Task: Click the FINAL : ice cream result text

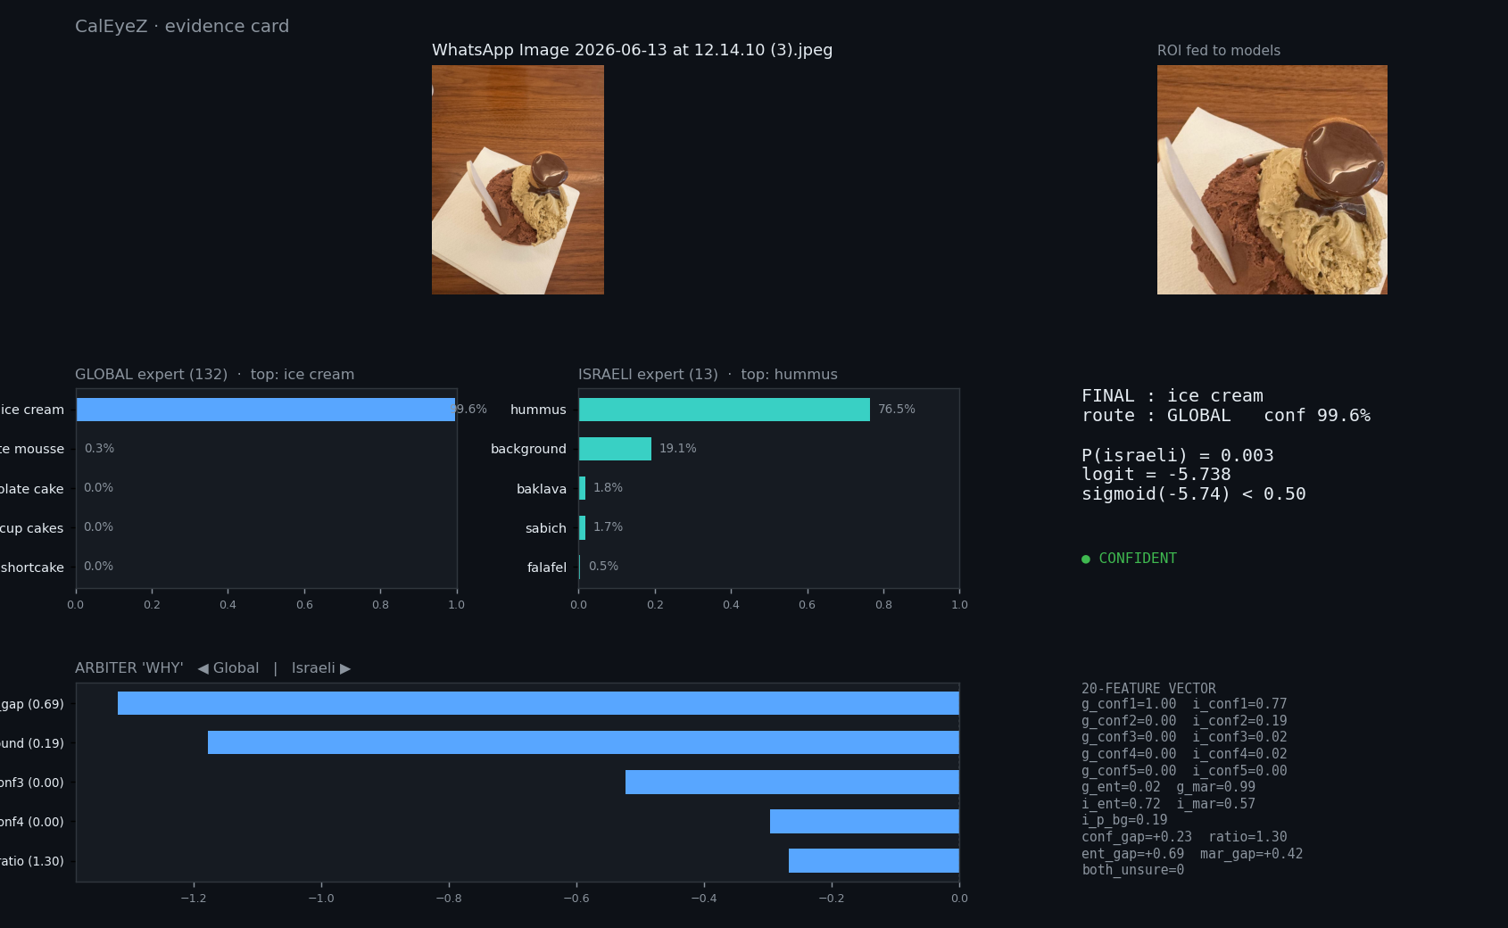Action: (x=1172, y=395)
